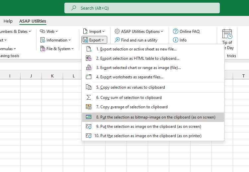Click the Information sheet icon
The image size is (249, 172).
(x=43, y=40)
